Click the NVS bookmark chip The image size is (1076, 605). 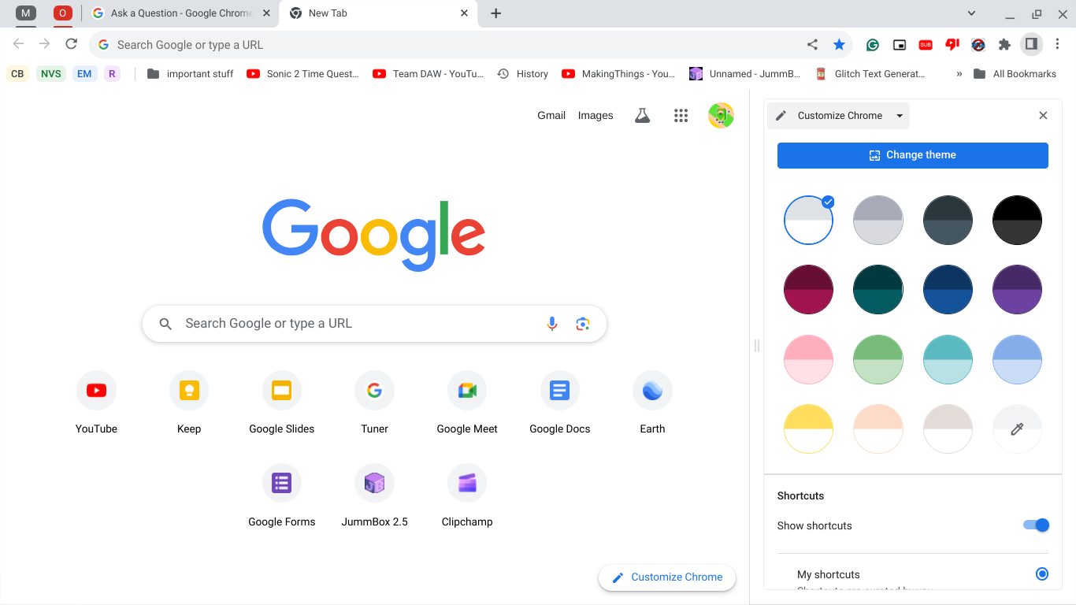51,74
